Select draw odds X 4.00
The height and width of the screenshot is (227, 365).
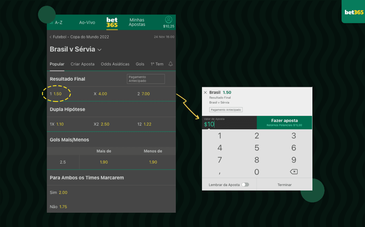pyautogui.click(x=100, y=94)
